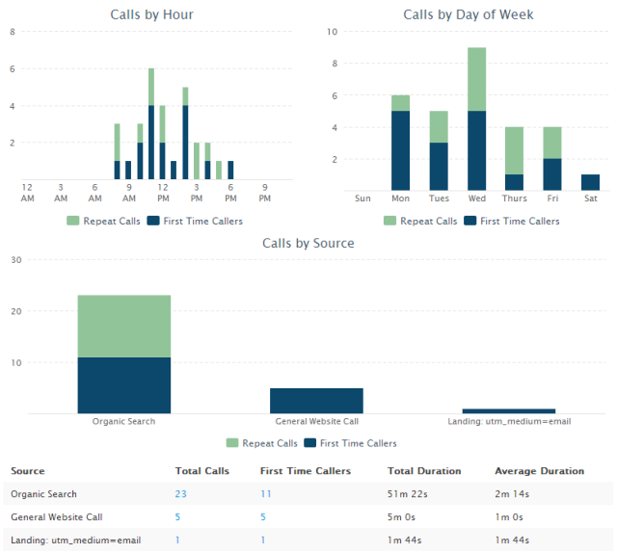Click the Total Calls column header
This screenshot has height=554, width=617.
[202, 470]
